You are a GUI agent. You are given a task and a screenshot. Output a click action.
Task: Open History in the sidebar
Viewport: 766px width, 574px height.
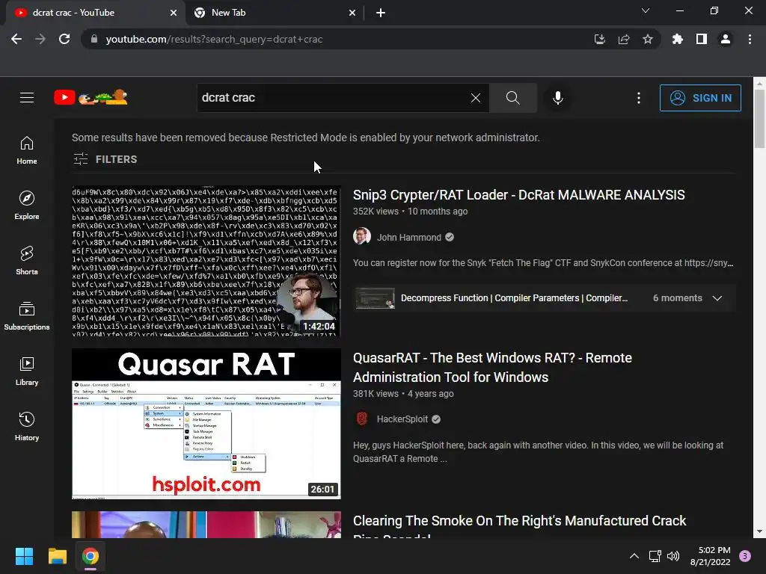pyautogui.click(x=27, y=427)
